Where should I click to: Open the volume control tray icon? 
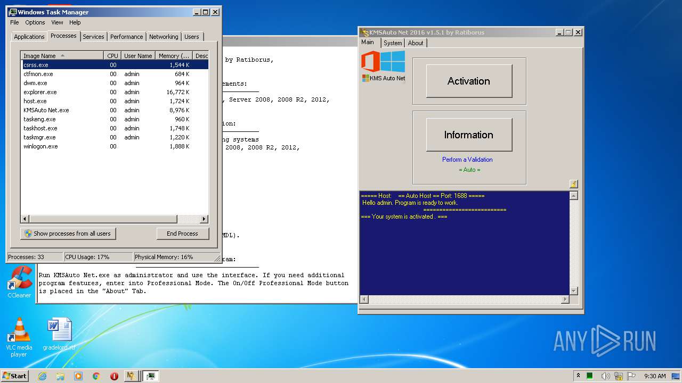[x=605, y=376]
